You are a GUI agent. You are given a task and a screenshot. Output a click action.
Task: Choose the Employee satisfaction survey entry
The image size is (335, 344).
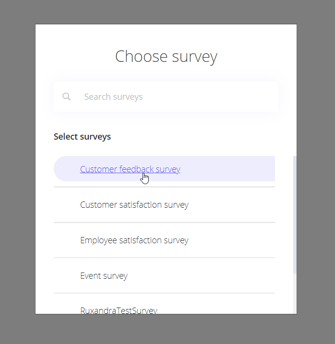point(134,240)
